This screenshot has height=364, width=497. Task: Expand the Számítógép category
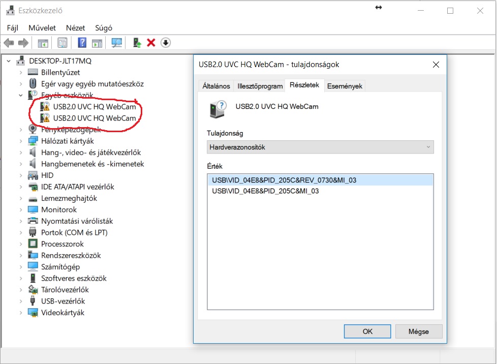click(x=21, y=267)
